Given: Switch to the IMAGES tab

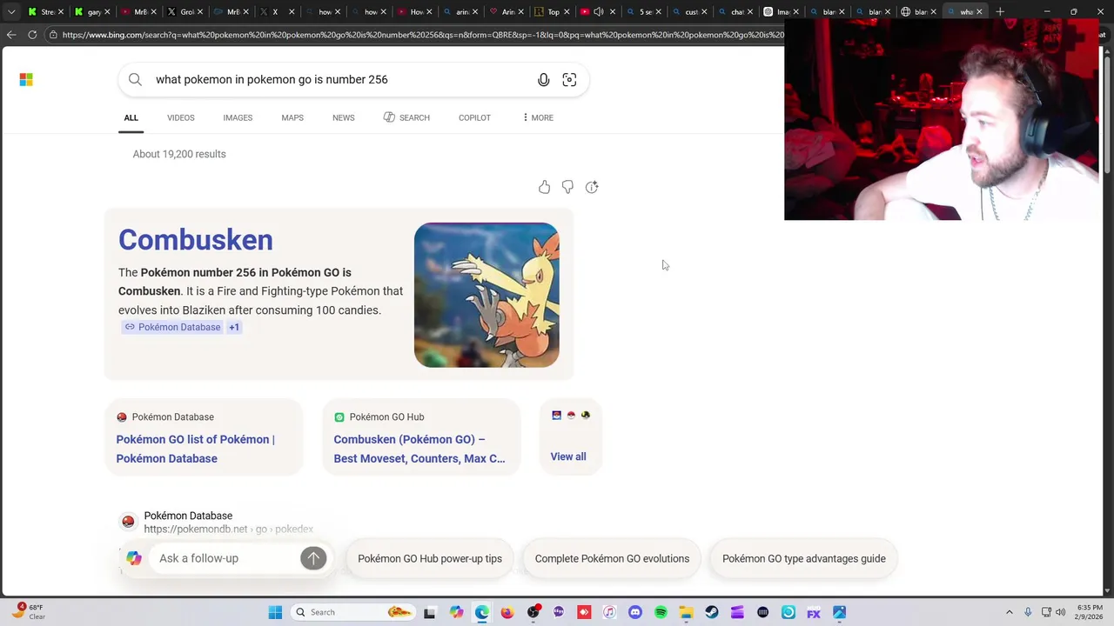Looking at the screenshot, I should coord(238,117).
